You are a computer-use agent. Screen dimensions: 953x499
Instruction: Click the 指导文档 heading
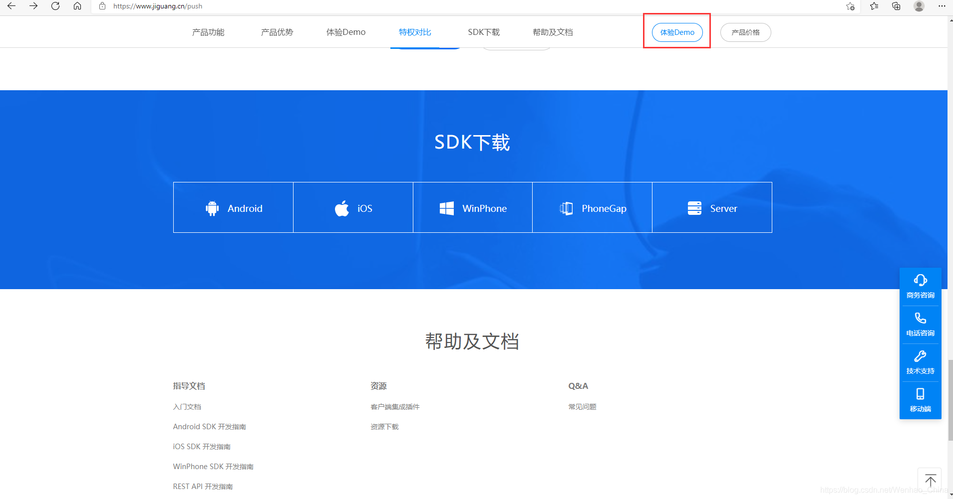click(189, 386)
